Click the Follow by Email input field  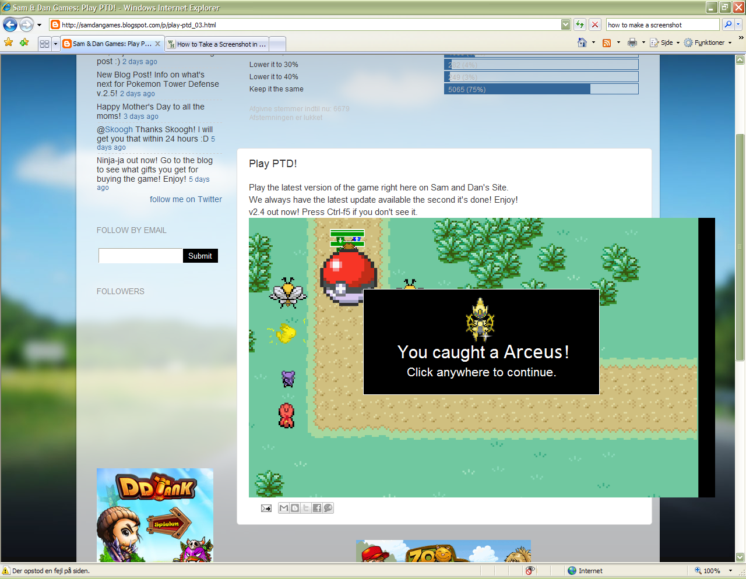[x=140, y=256]
